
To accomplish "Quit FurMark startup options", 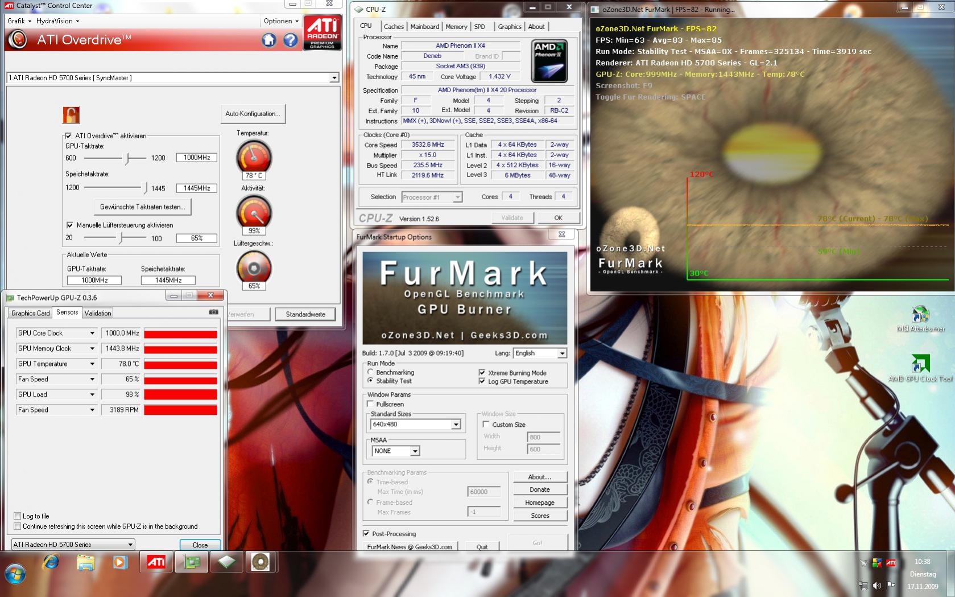I will coord(482,546).
